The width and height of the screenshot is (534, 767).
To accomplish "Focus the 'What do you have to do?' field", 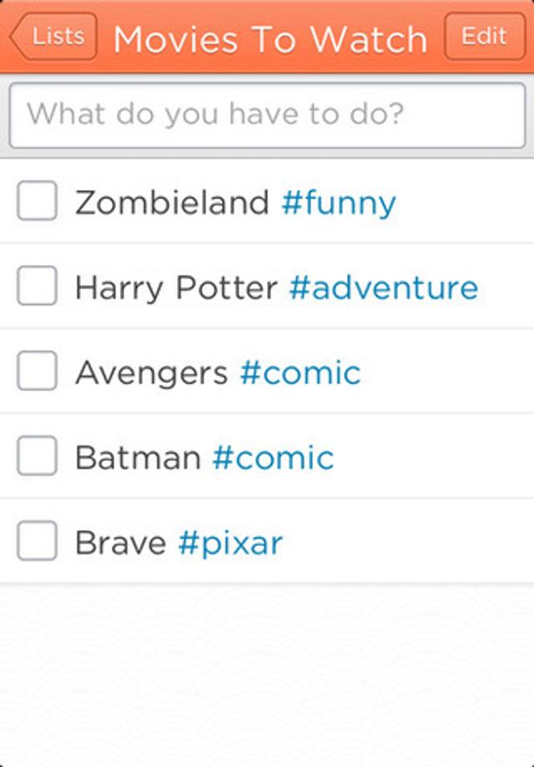I will coord(267,114).
